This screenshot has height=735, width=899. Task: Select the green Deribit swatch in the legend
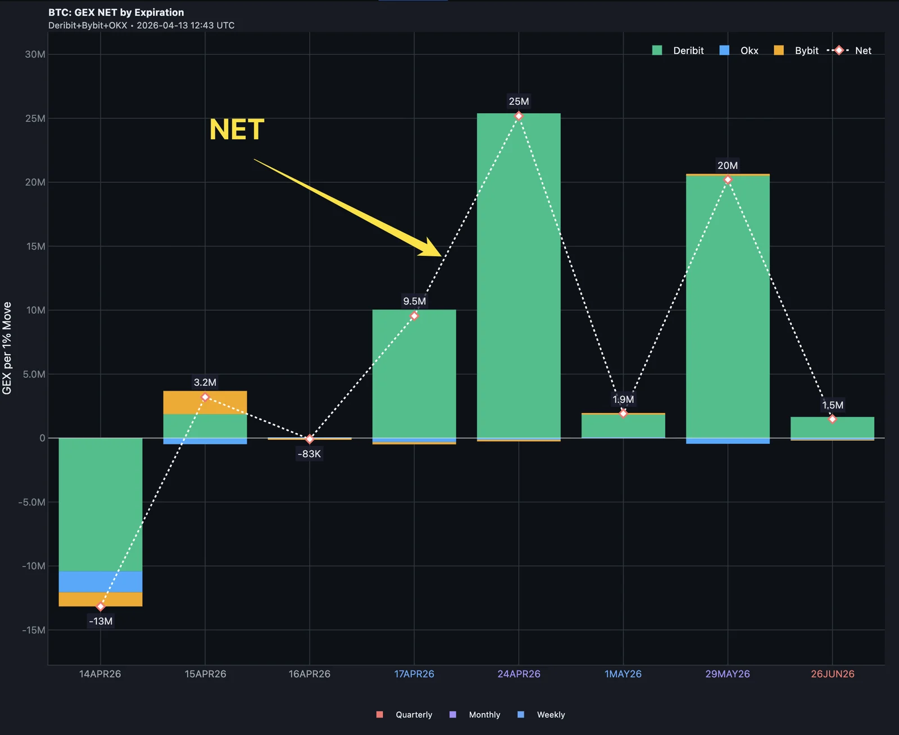656,51
